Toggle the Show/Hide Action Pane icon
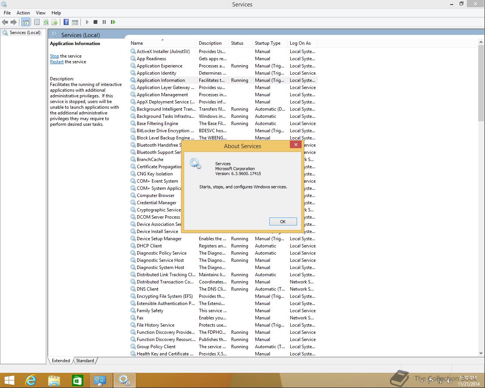Image resolution: width=485 pixels, height=388 pixels. [x=75, y=22]
